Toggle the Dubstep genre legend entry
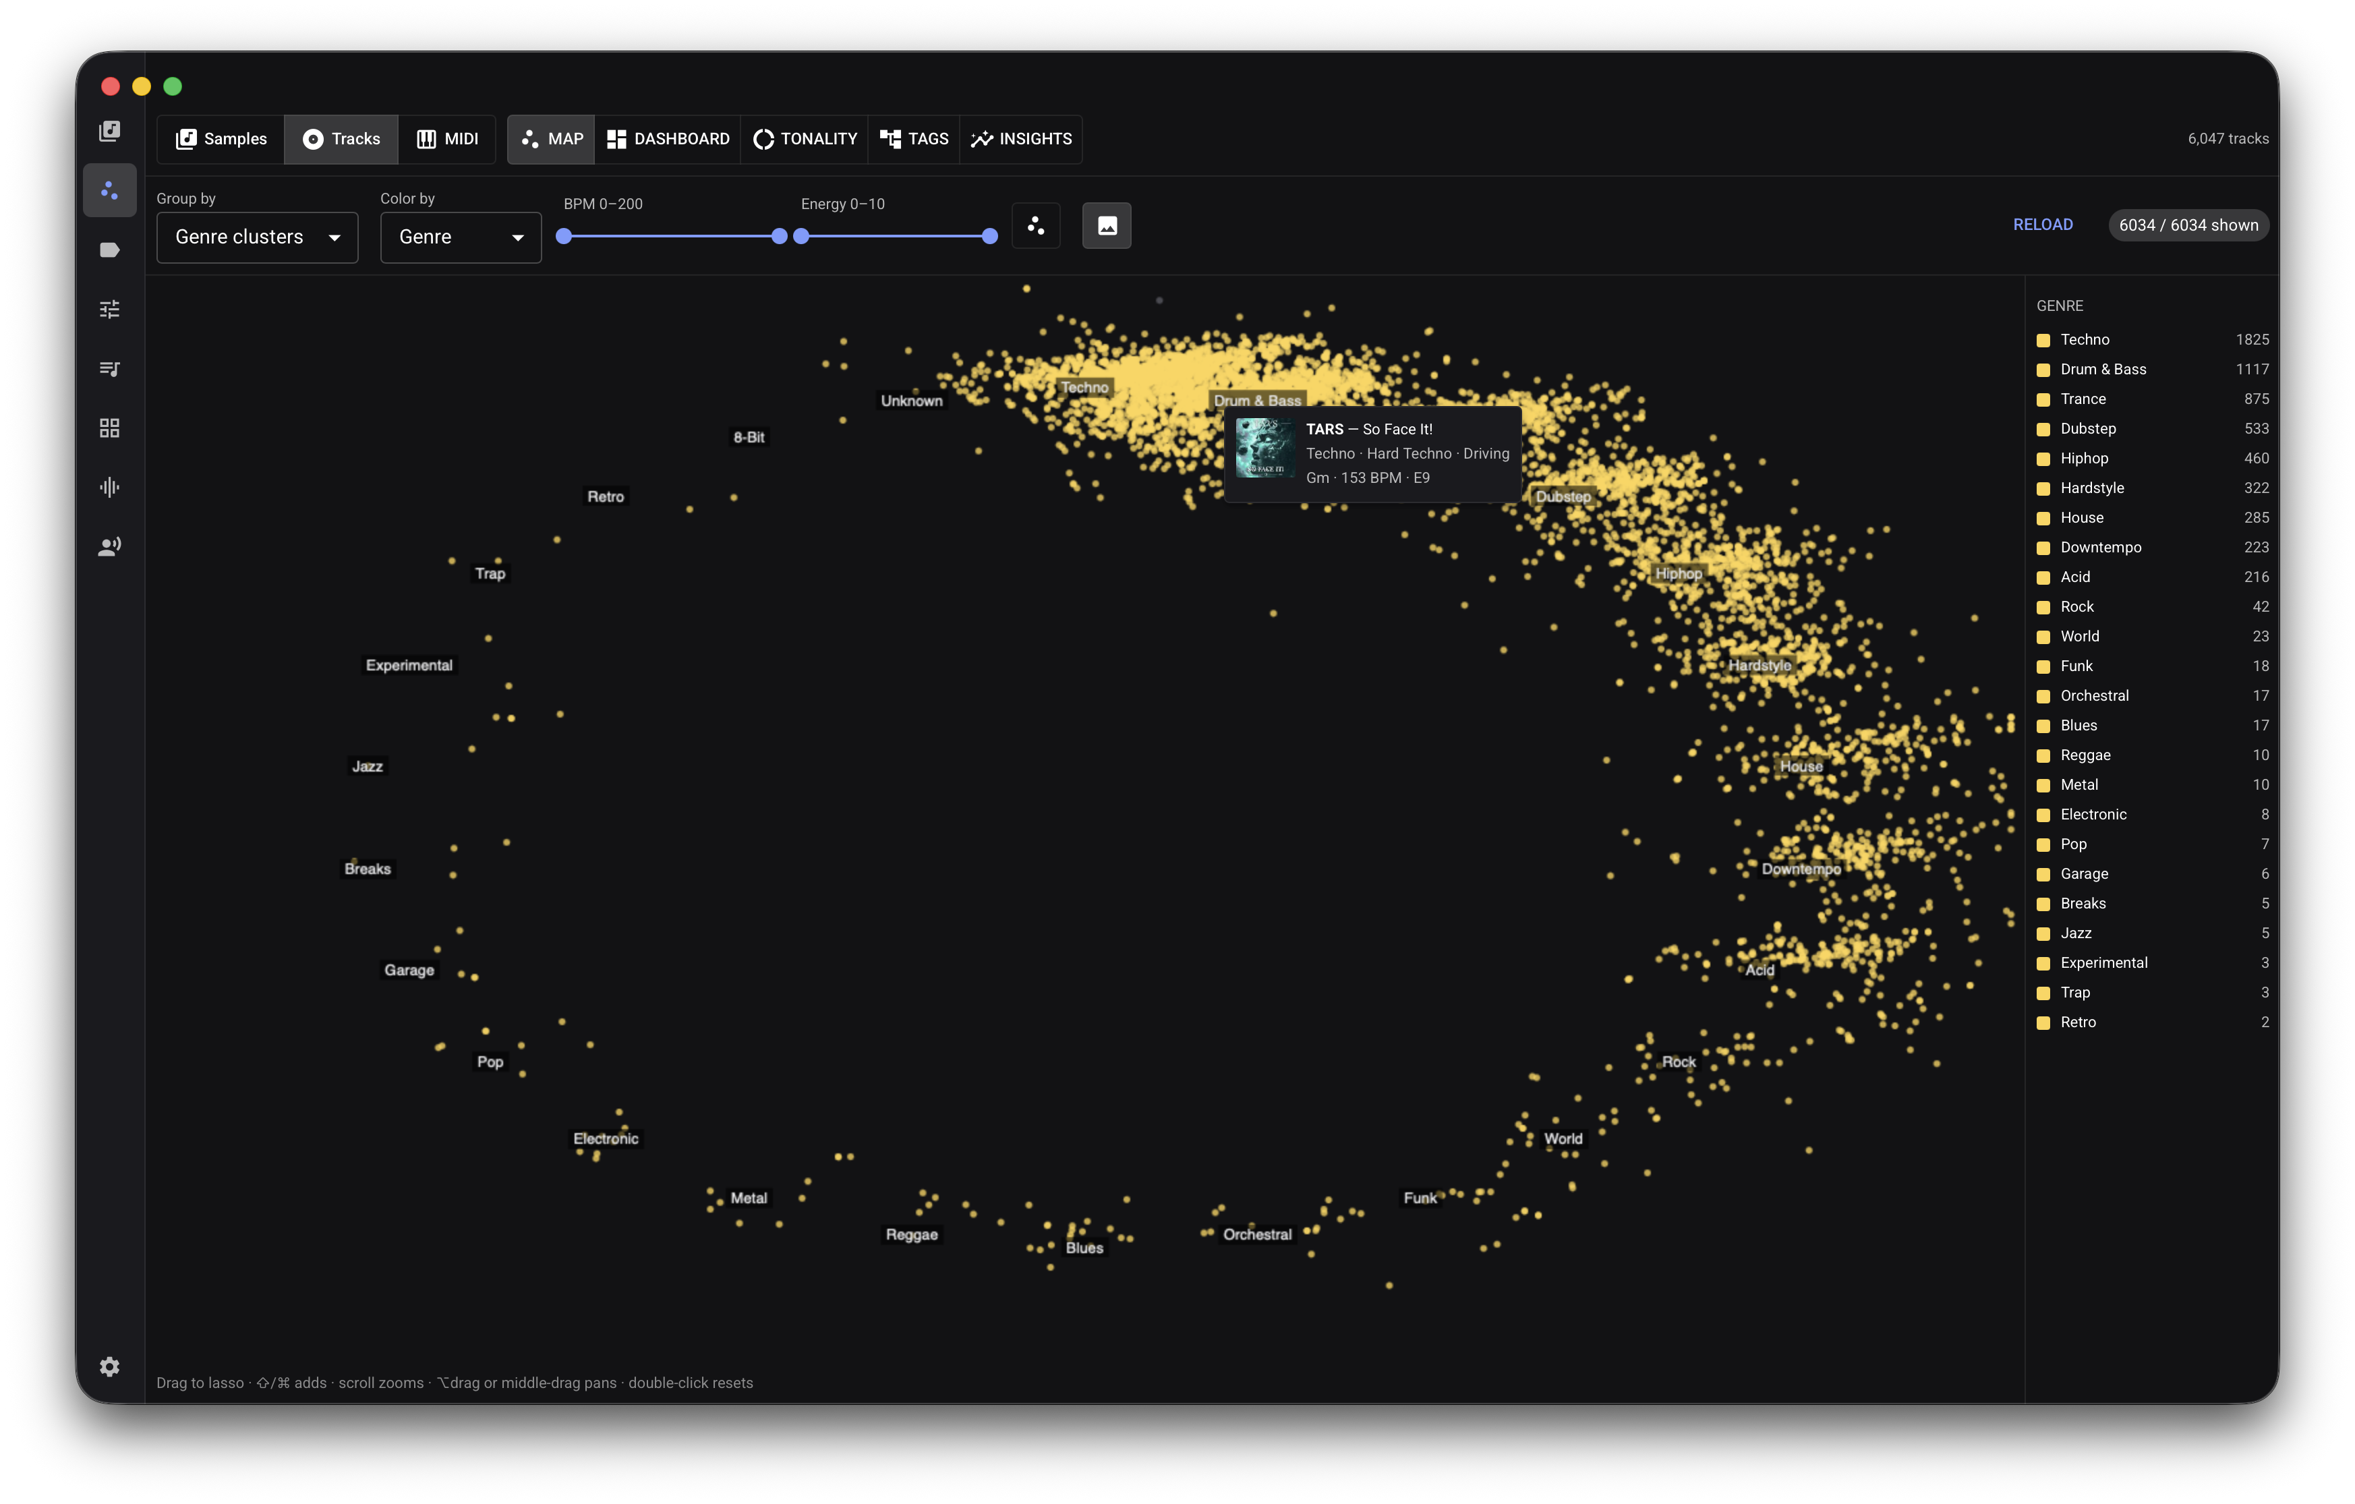The height and width of the screenshot is (1504, 2355). tap(2151, 428)
